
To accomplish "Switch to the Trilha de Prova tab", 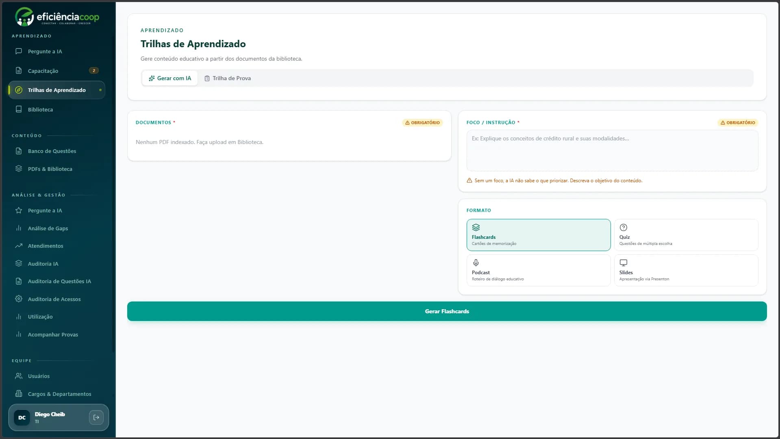I will pos(228,78).
